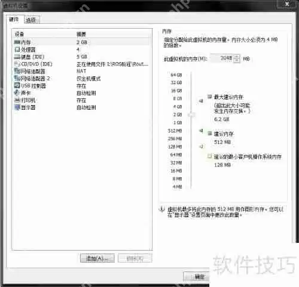
Task: Click the 声卡 sound card icon
Action: (17, 92)
